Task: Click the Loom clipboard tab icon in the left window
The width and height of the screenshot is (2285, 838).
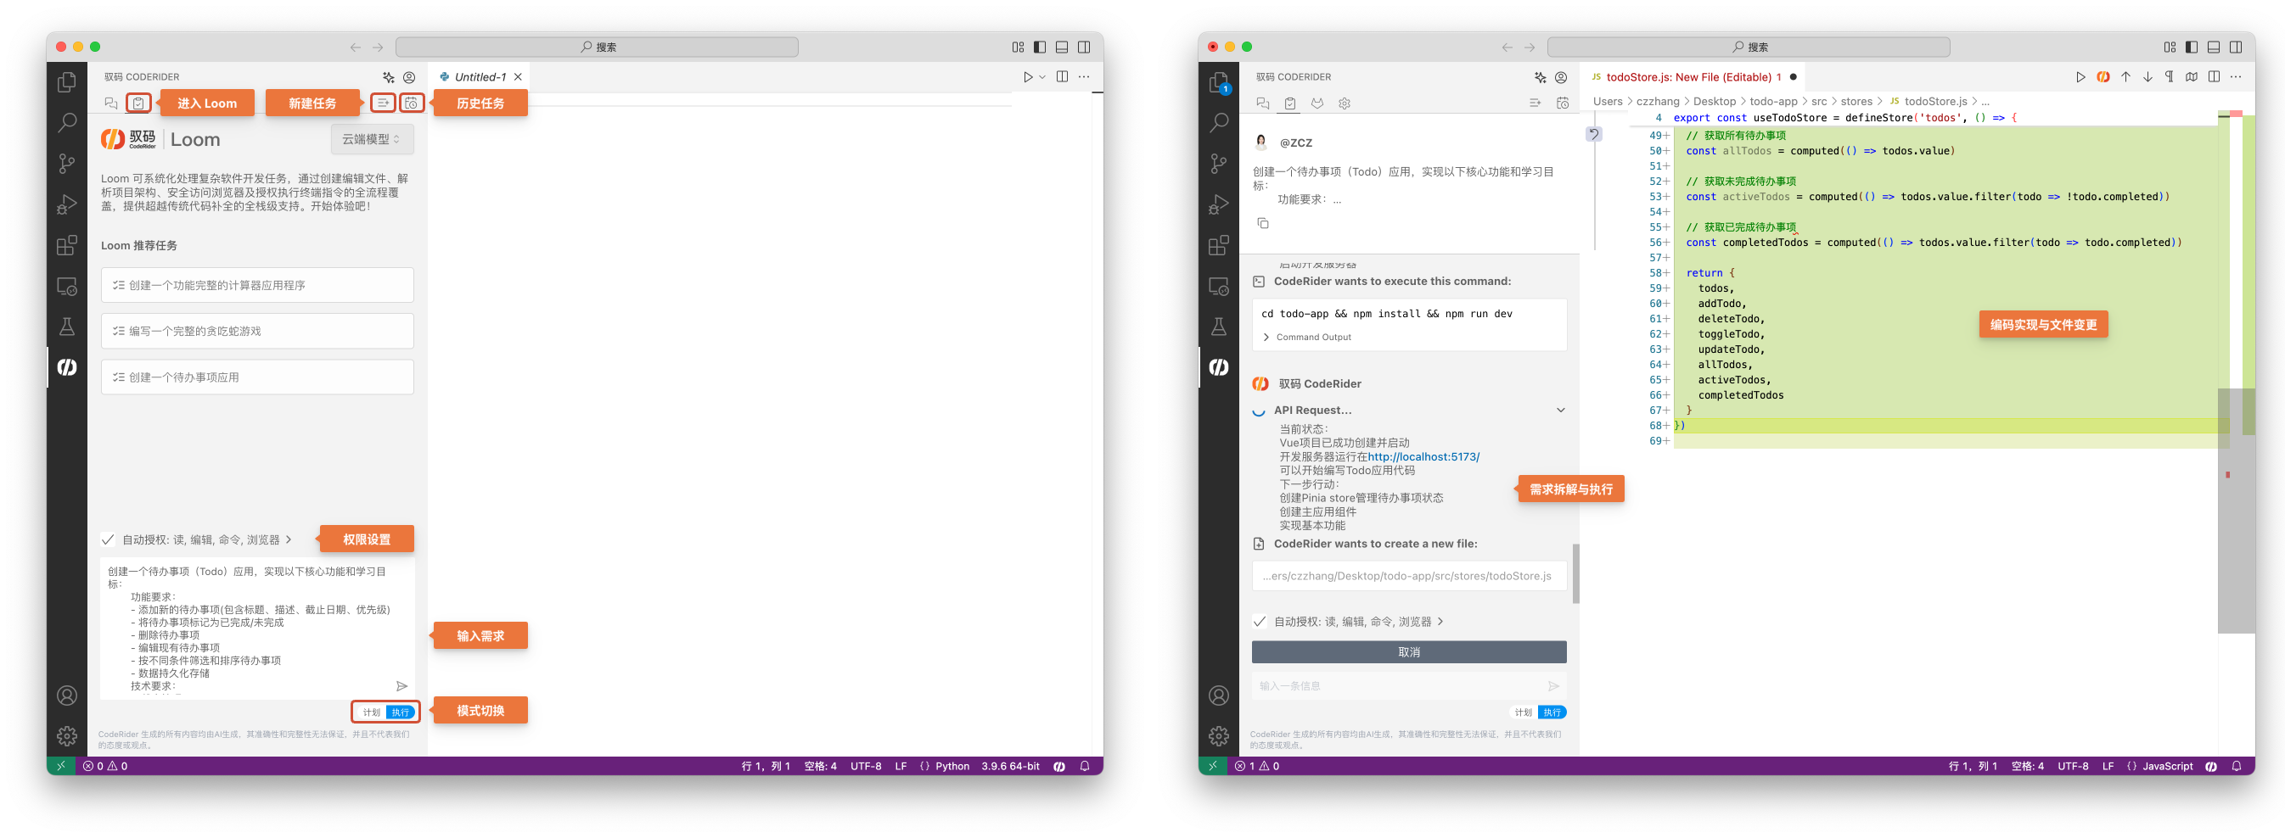Action: click(x=138, y=103)
